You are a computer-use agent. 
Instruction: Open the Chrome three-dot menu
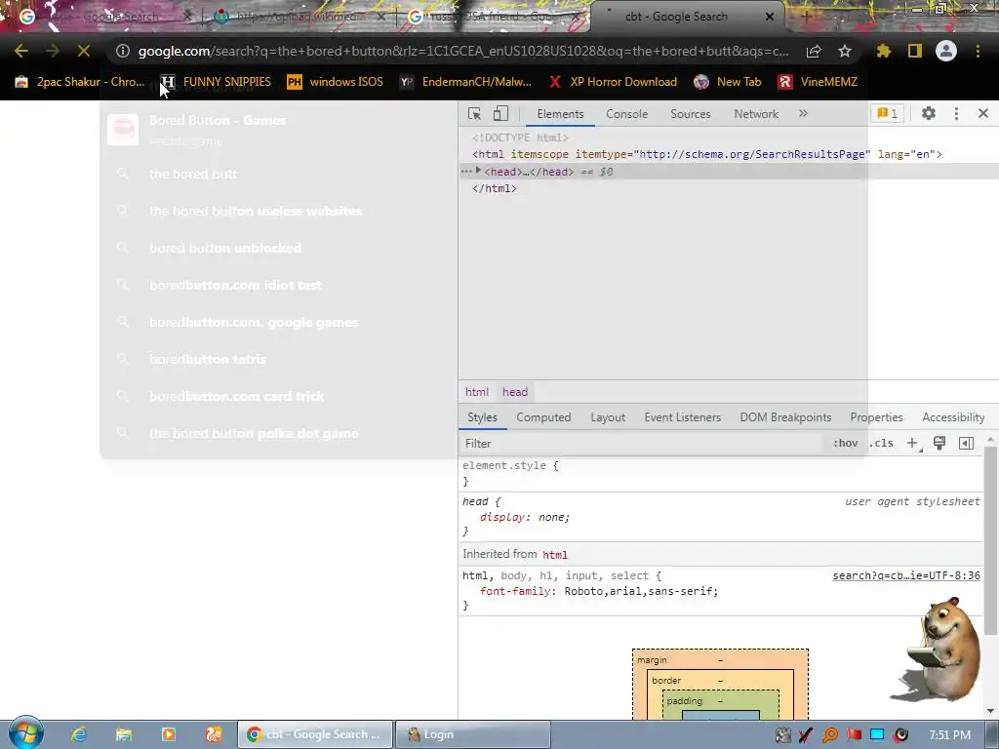click(x=978, y=51)
